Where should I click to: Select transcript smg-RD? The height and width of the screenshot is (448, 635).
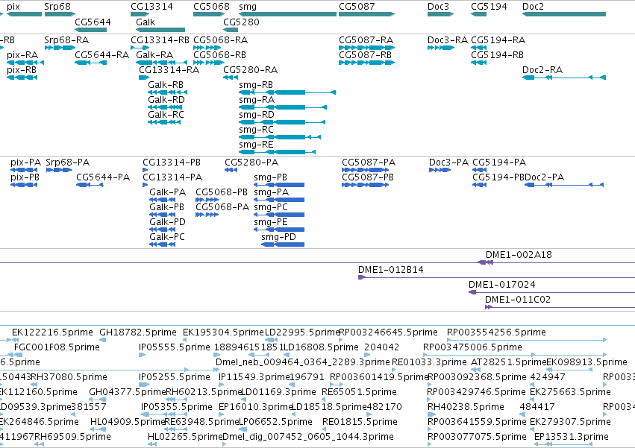[x=282, y=122]
